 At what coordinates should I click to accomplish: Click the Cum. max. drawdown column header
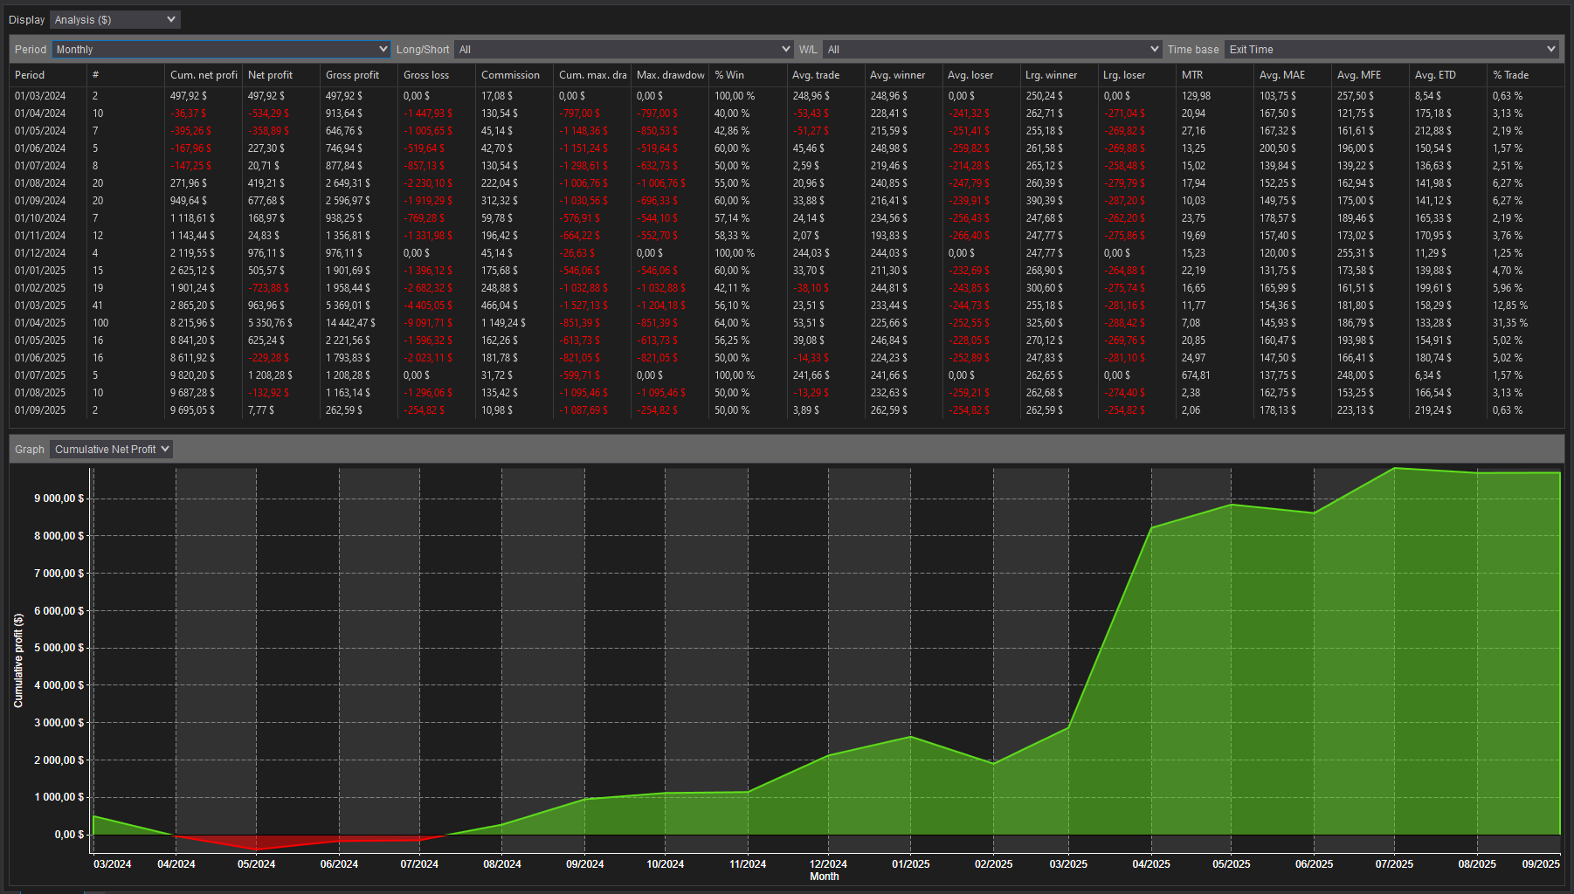pyautogui.click(x=591, y=75)
